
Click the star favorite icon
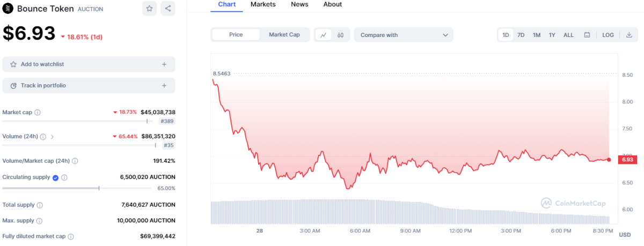(x=150, y=9)
